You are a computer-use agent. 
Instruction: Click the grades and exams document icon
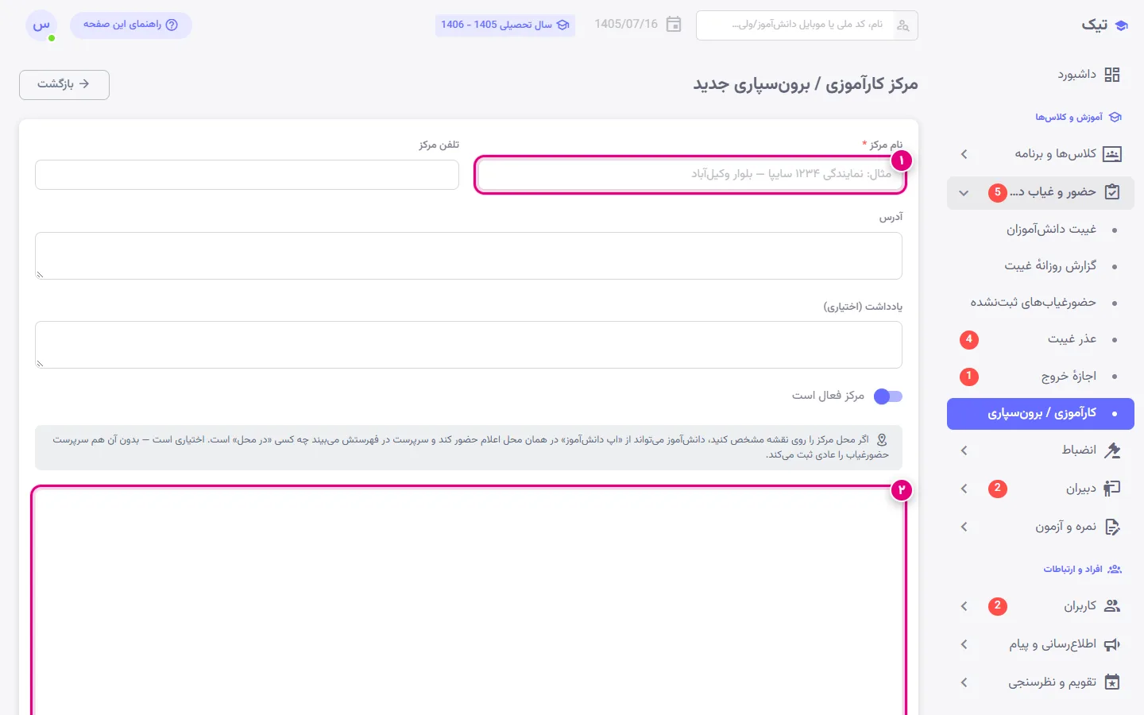point(1112,527)
